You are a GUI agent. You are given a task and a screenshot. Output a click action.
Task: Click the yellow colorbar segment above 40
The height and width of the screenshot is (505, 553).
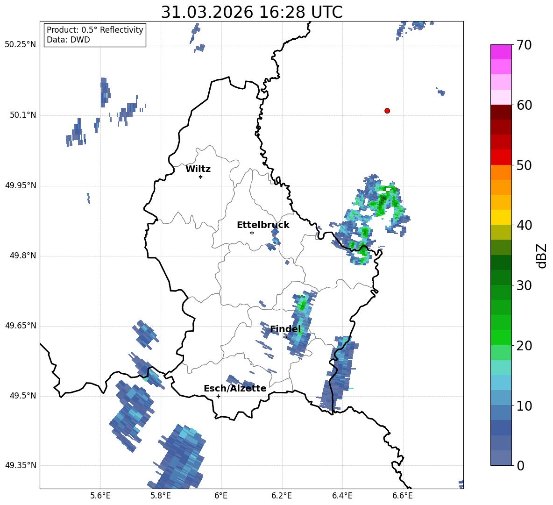501,217
